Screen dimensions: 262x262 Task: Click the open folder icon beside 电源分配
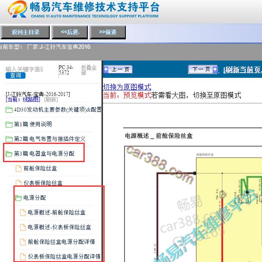click(x=19, y=198)
